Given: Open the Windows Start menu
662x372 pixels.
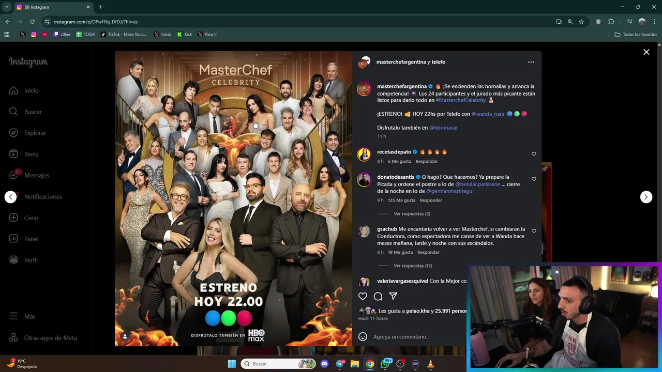Looking at the screenshot, I should (x=232, y=364).
